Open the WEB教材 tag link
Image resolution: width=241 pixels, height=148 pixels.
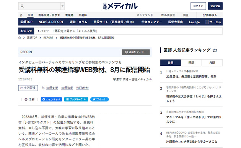(x=82, y=88)
